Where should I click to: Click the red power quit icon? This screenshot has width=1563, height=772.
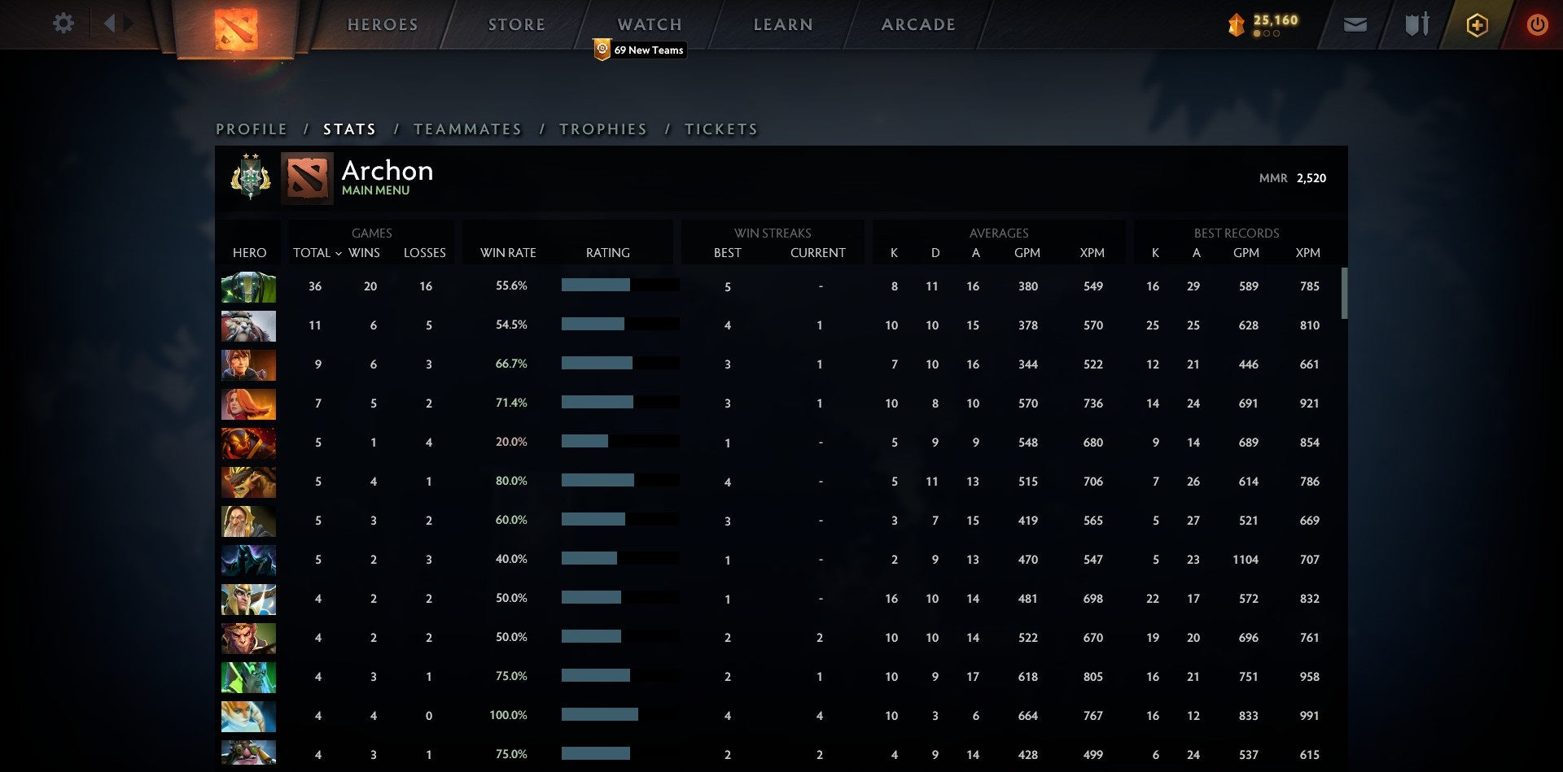[1537, 25]
